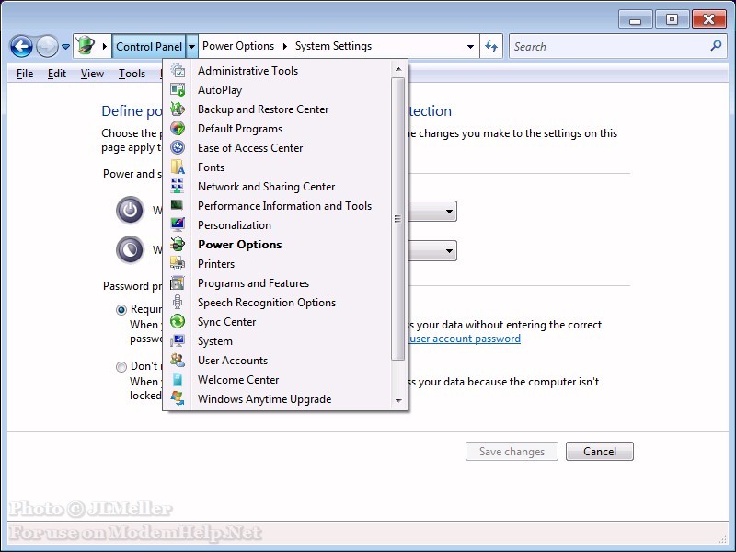The height and width of the screenshot is (552, 736).
Task: Open the File menu
Action: (x=25, y=74)
